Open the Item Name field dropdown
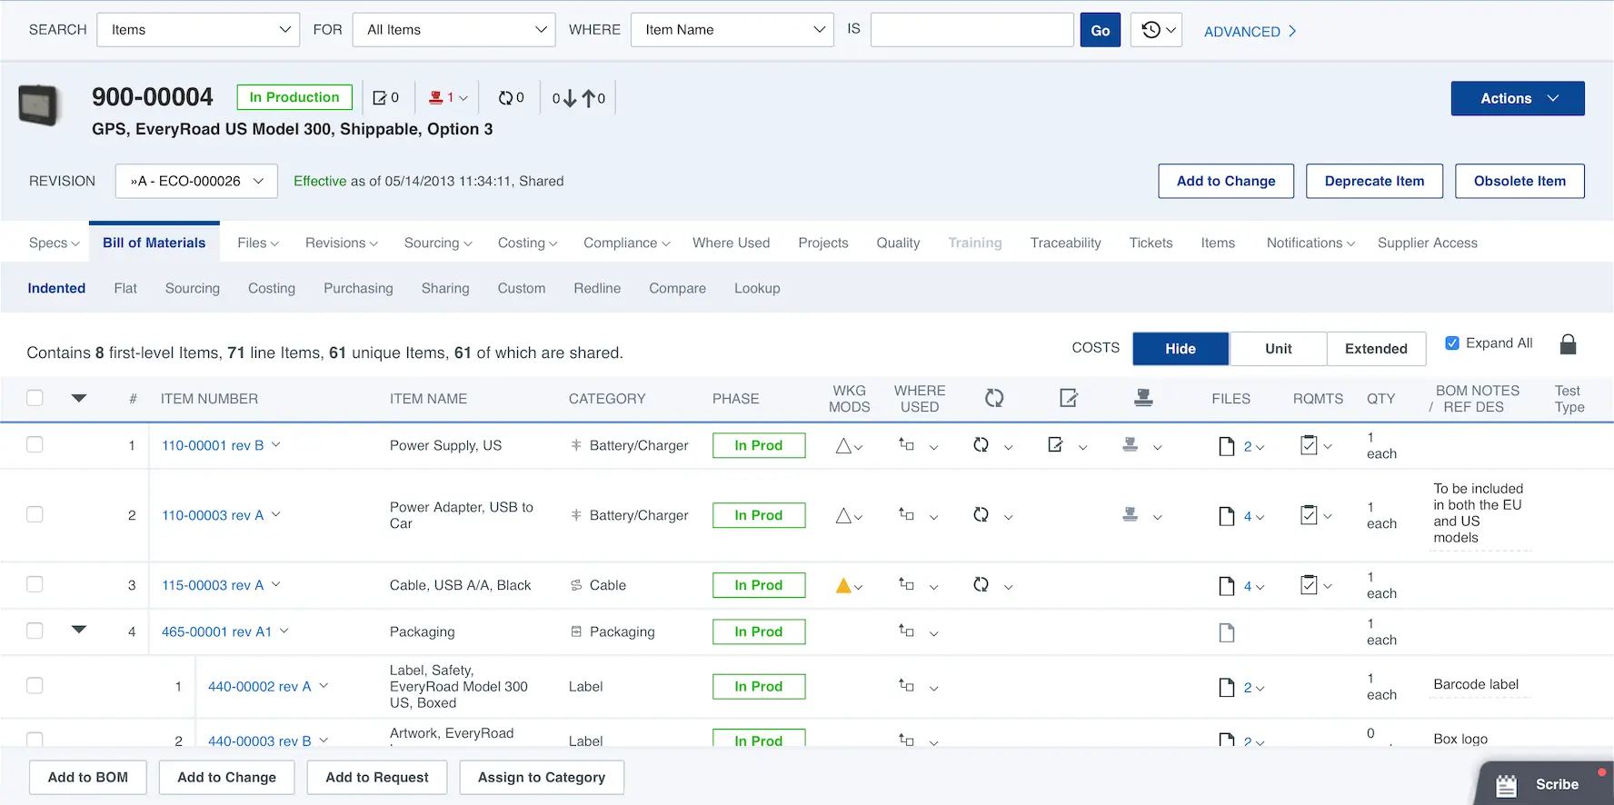 point(732,30)
